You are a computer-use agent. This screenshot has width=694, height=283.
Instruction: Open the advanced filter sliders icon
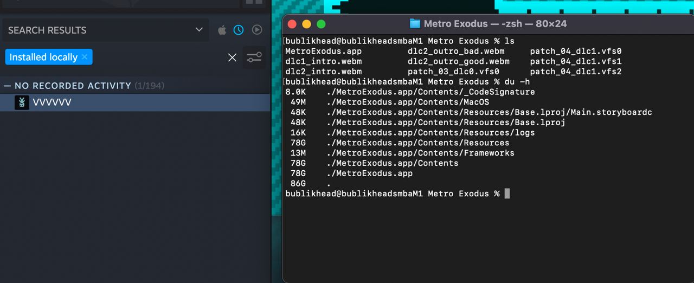pyautogui.click(x=254, y=57)
